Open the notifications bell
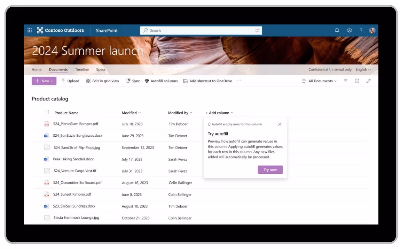This screenshot has height=249, width=400. pos(337,30)
